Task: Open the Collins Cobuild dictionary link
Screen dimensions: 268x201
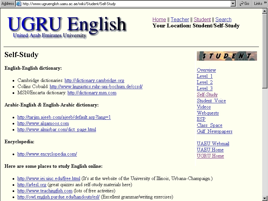Action: [96, 87]
